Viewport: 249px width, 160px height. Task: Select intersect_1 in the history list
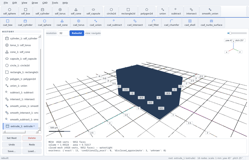point(21,99)
